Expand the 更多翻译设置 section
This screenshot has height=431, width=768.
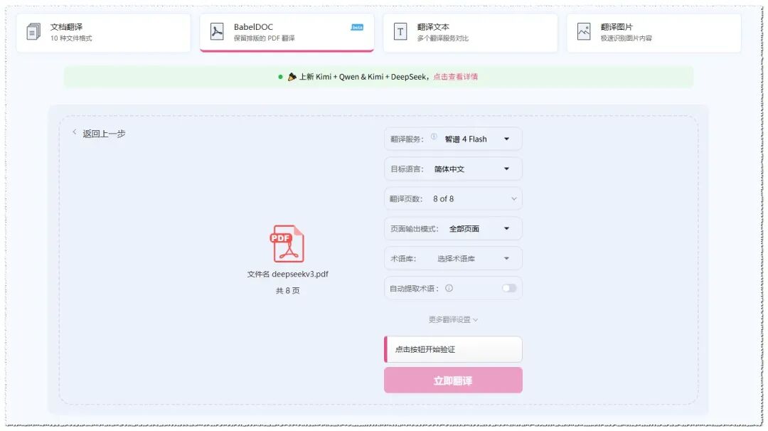tap(453, 320)
